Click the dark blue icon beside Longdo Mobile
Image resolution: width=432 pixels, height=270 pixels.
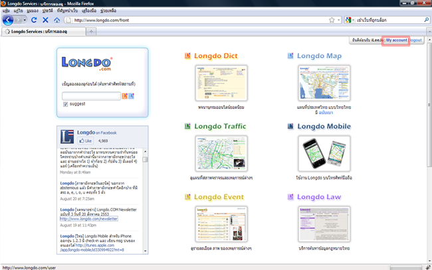pyautogui.click(x=290, y=126)
